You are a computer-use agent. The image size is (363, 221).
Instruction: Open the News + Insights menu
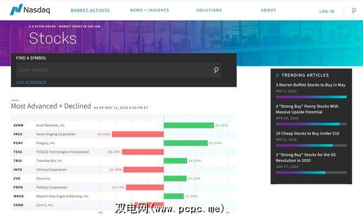150,10
